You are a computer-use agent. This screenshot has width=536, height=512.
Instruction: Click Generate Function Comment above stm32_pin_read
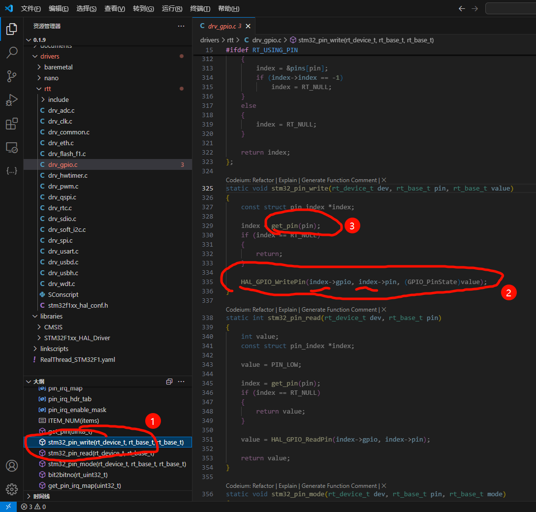pos(339,310)
